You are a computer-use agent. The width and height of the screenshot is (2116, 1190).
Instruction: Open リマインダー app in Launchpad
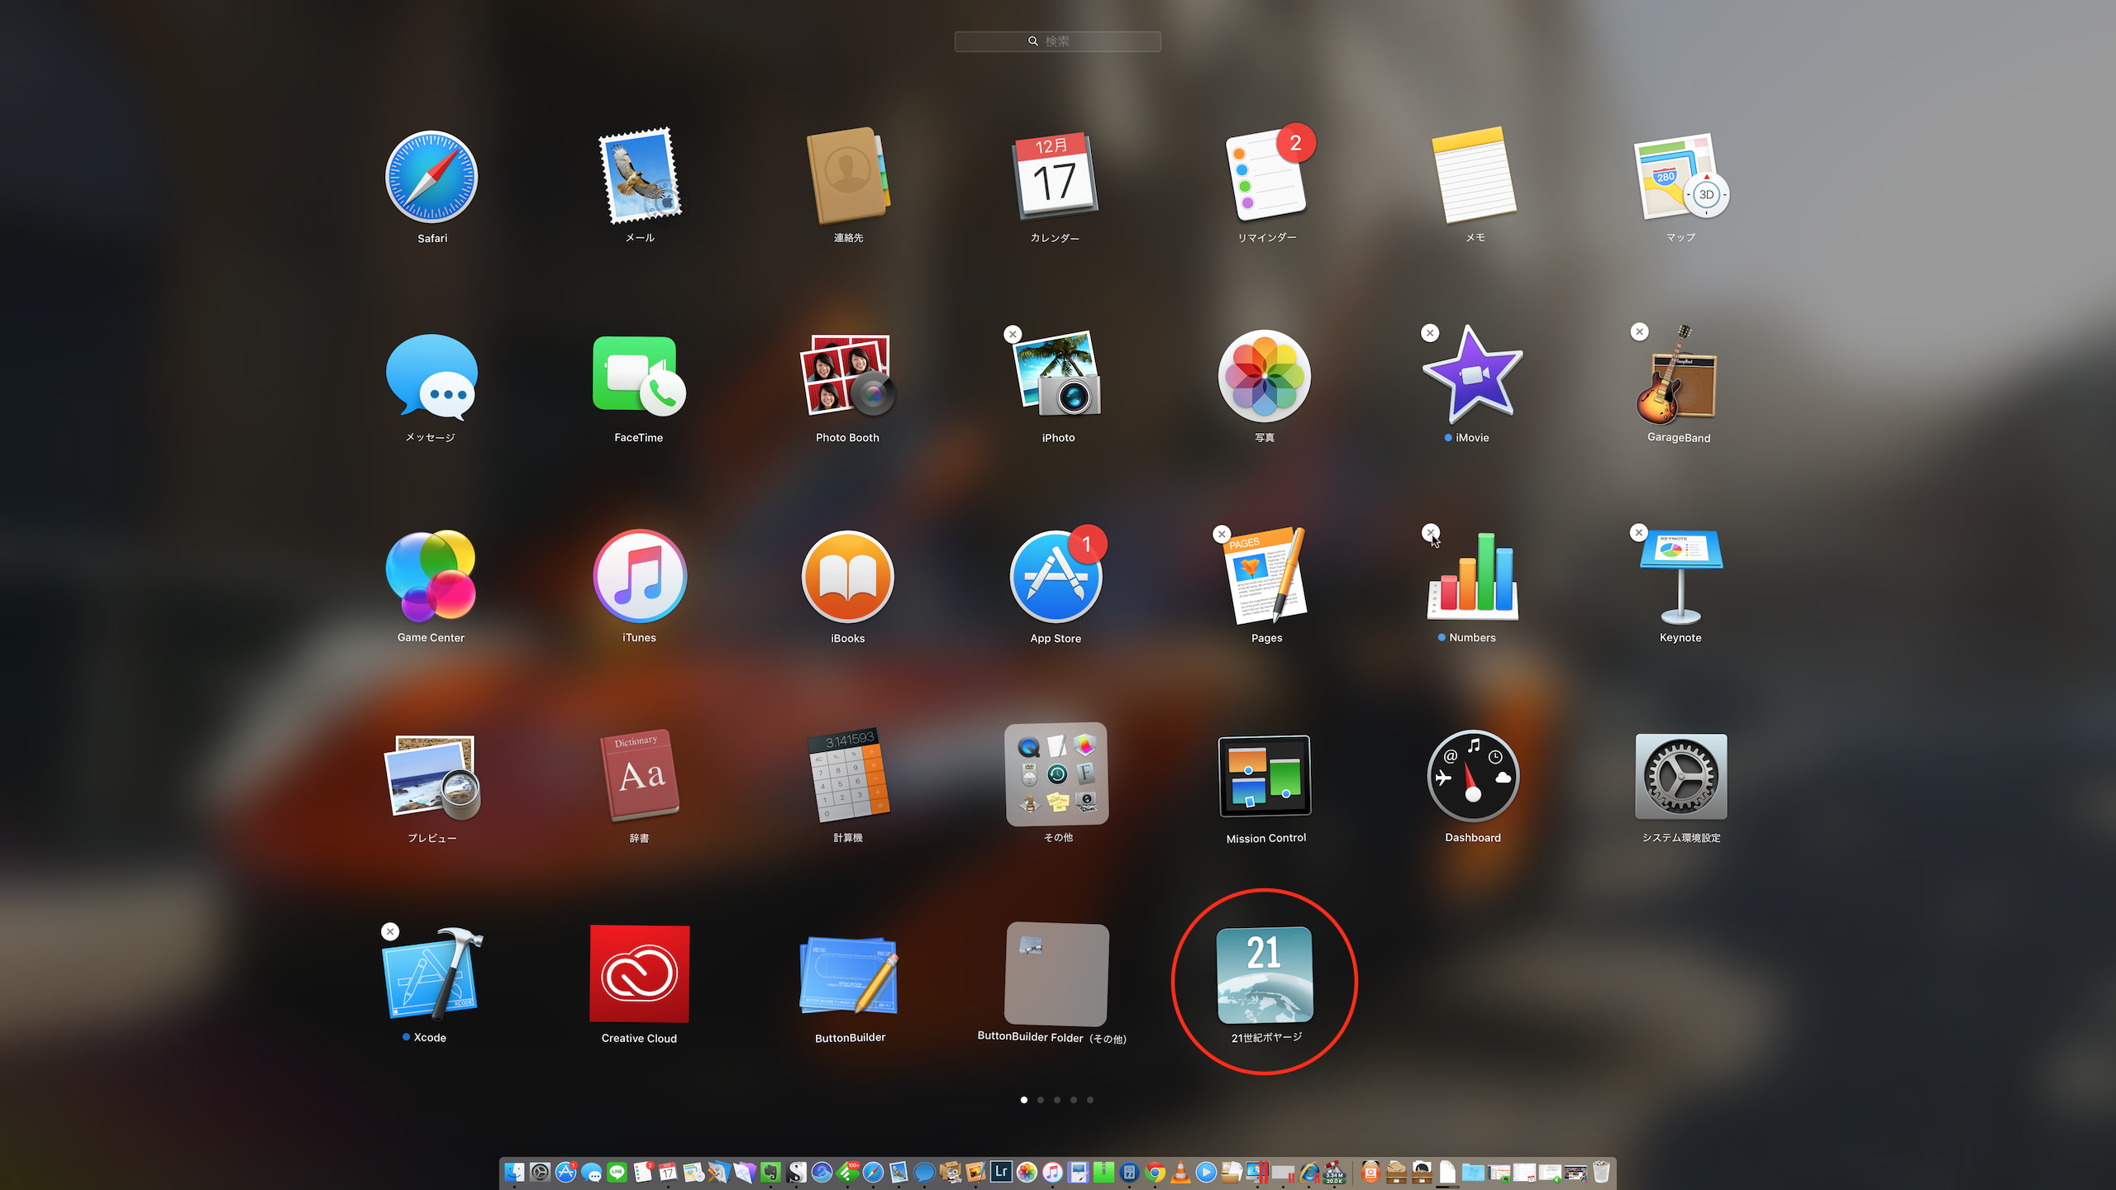click(1267, 175)
